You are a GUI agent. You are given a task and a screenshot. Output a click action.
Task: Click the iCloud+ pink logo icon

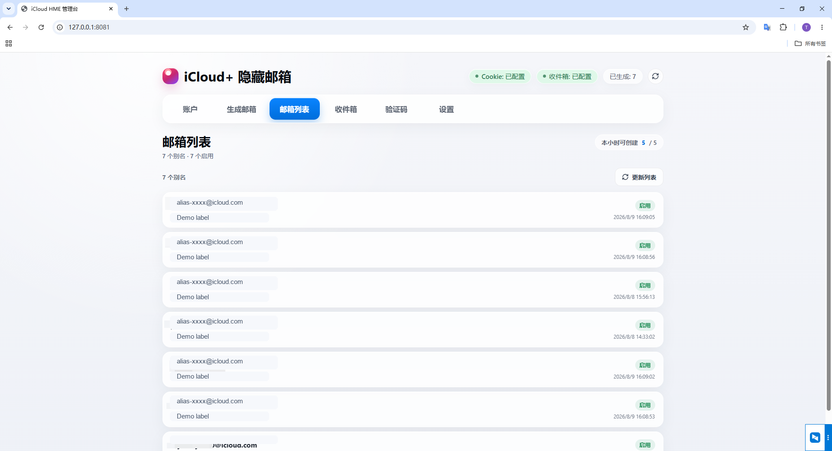coord(170,76)
